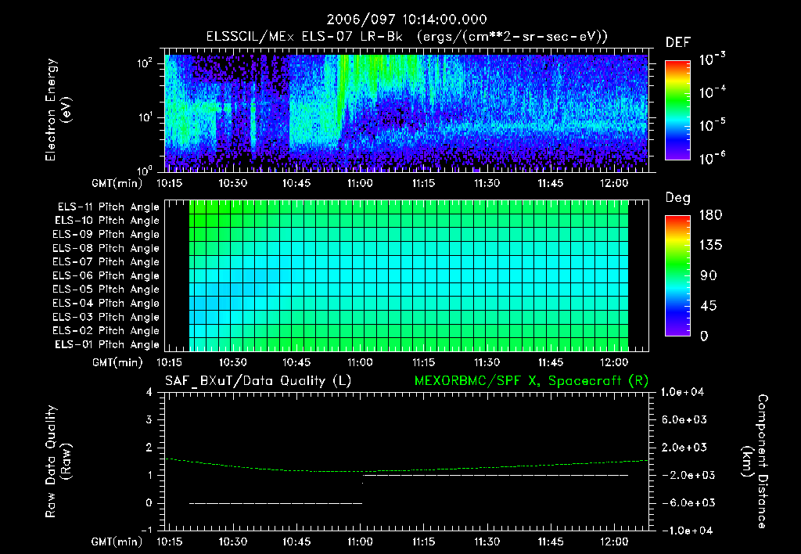Select the ELSSCIL/MEx ELS-07 LR-Bk plot title
801x554 pixels.
(407, 37)
